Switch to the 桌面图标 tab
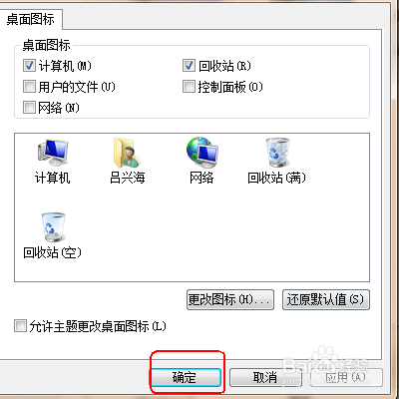The height and width of the screenshot is (399, 399). point(31,19)
